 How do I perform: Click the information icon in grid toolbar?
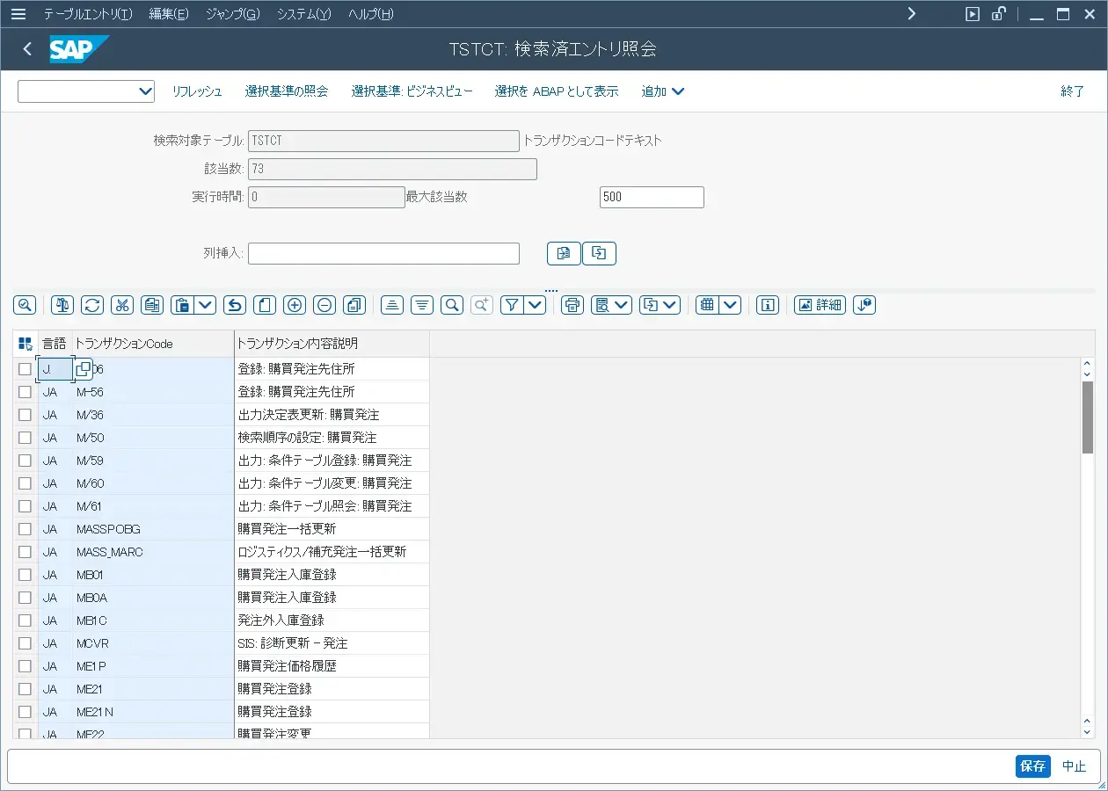[768, 305]
